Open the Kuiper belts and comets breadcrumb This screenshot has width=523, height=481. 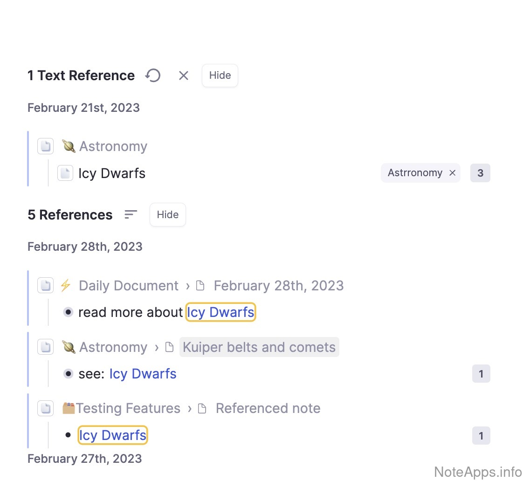(259, 347)
